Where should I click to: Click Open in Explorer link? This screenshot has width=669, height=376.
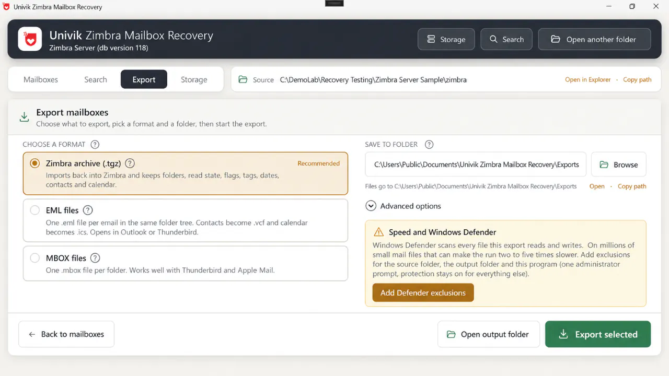pyautogui.click(x=588, y=80)
